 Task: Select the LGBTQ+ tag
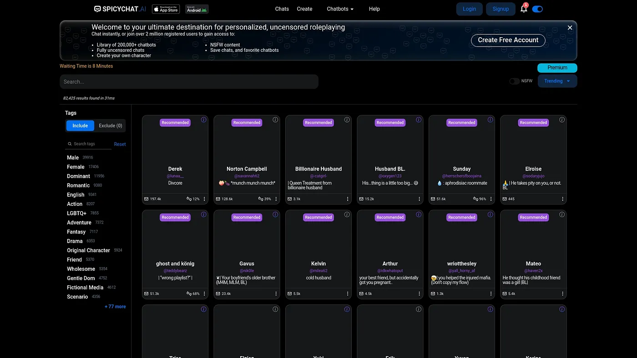pos(76,213)
